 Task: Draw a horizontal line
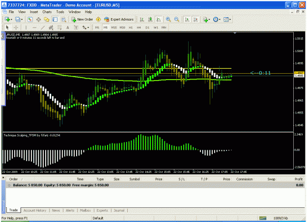(34, 28)
